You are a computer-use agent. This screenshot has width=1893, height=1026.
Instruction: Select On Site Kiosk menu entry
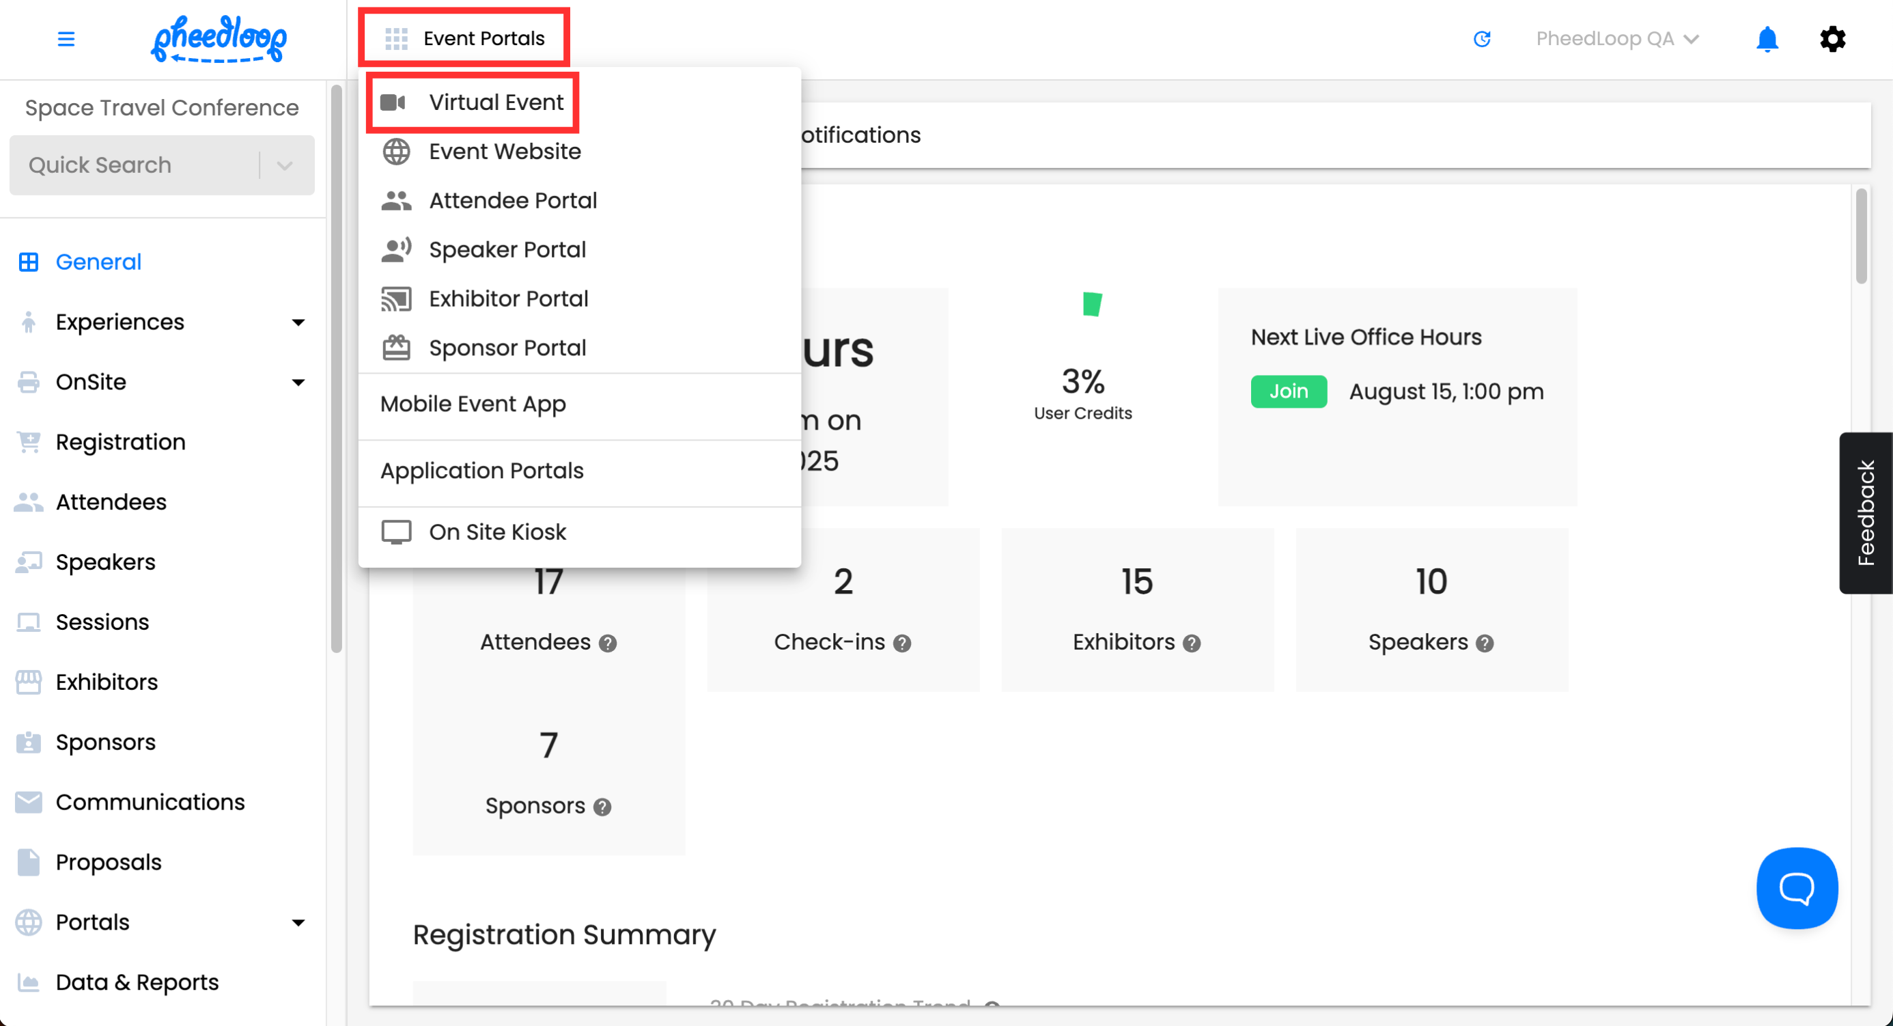[579, 532]
